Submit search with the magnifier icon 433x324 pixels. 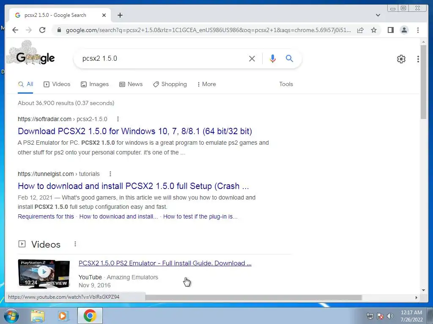coord(289,58)
